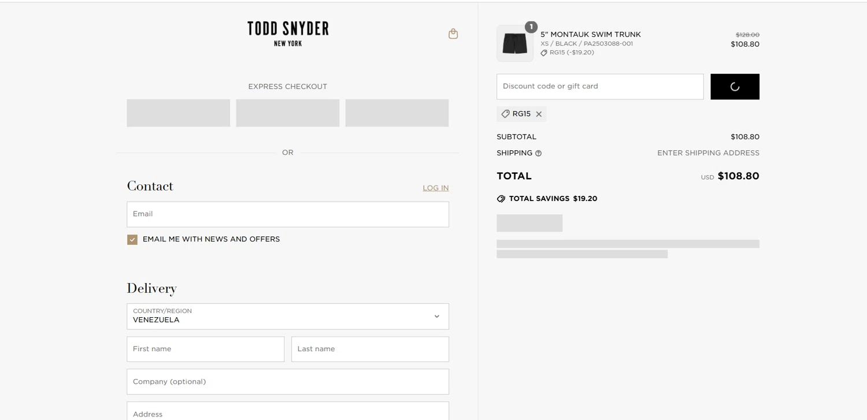The height and width of the screenshot is (420, 867).
Task: Click the struck-through $128.00 original price
Action: pyautogui.click(x=747, y=35)
